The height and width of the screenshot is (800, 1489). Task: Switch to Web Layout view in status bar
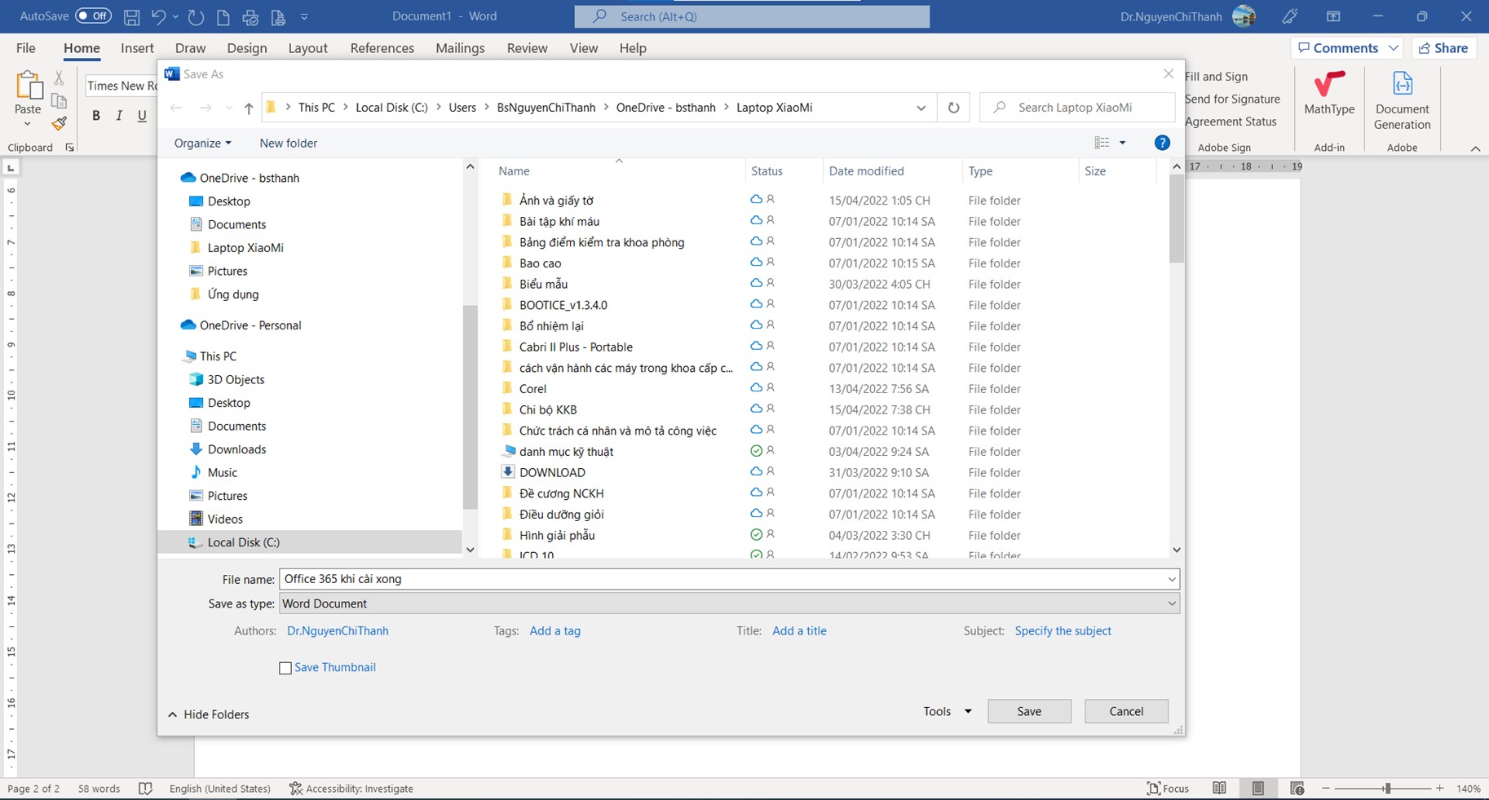coord(1297,789)
